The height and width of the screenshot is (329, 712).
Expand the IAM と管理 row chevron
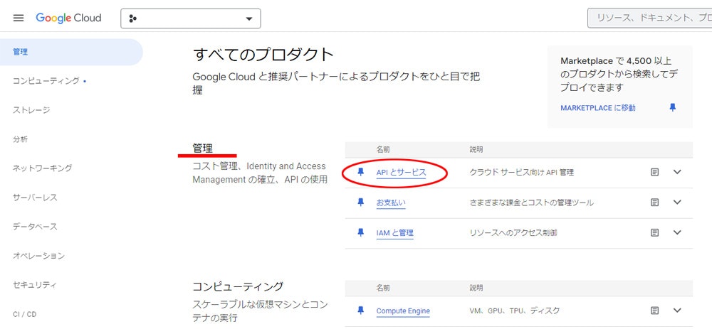pos(678,232)
